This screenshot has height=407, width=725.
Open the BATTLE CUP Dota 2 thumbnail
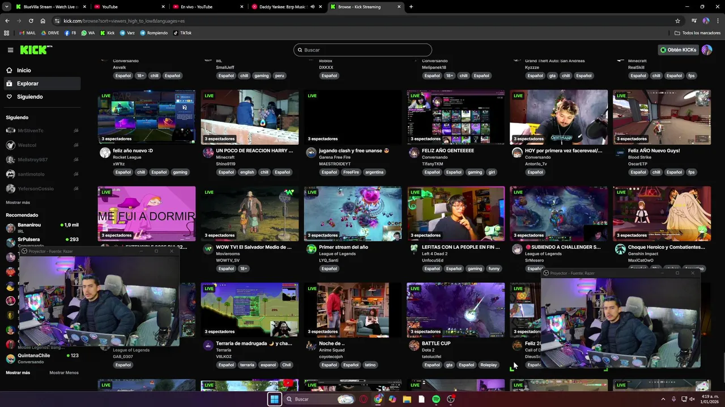click(456, 310)
